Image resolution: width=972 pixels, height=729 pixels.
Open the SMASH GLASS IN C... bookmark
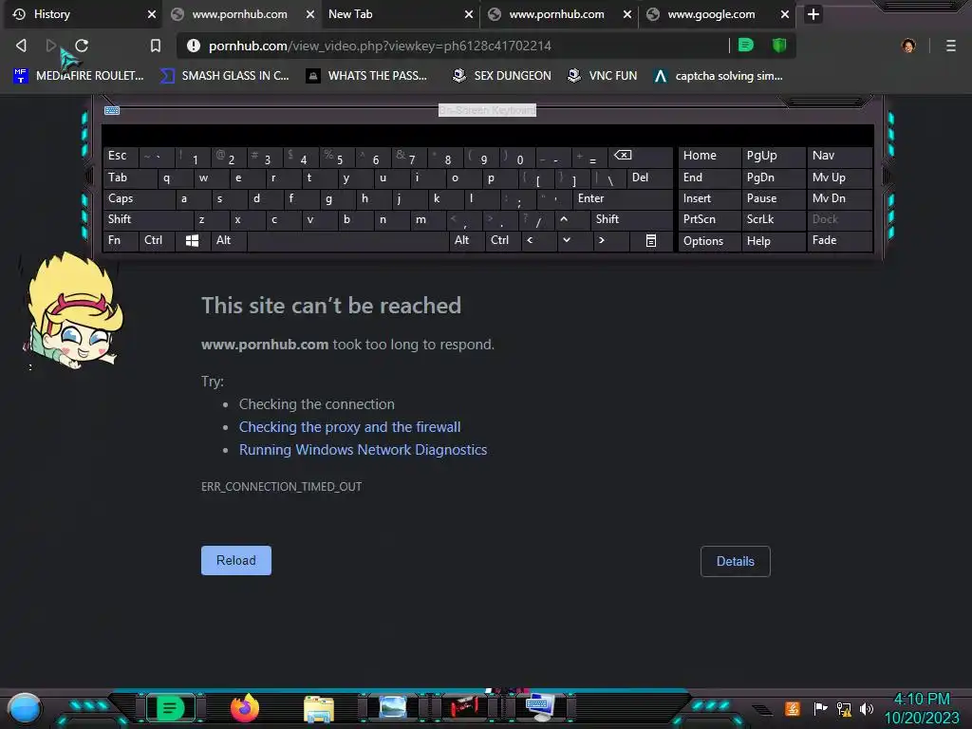click(225, 76)
